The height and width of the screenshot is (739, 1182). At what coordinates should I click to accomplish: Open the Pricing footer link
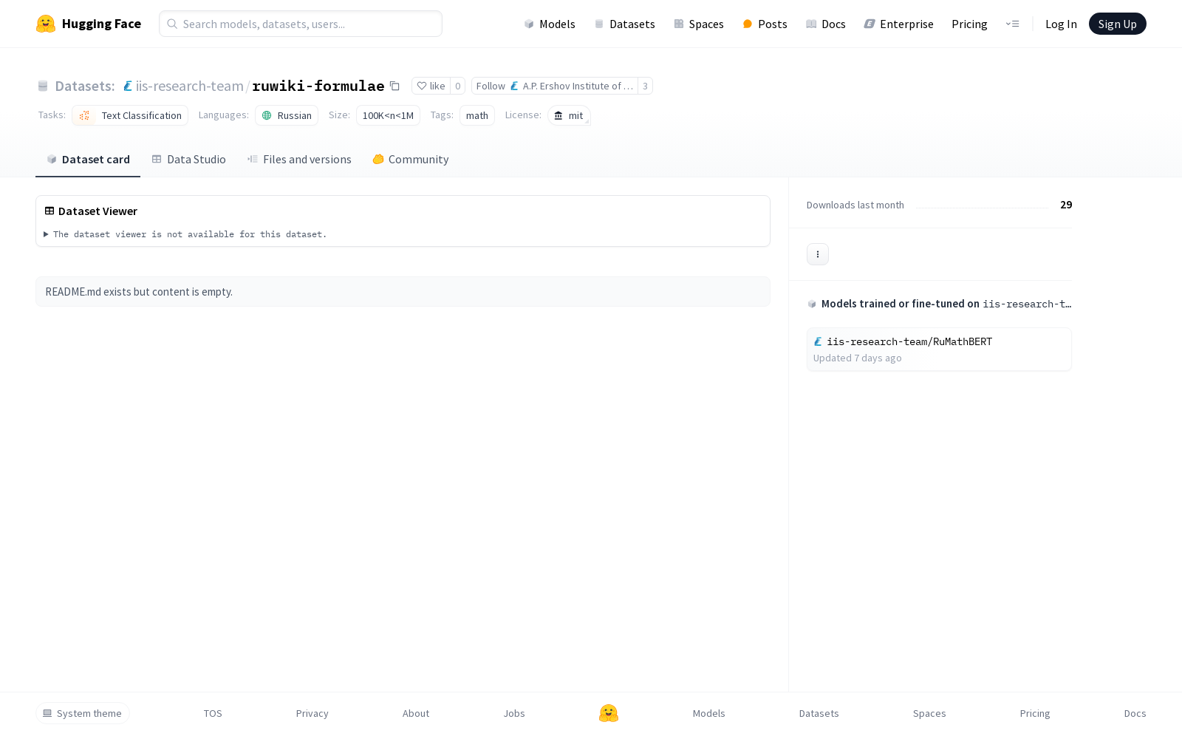(x=1035, y=713)
